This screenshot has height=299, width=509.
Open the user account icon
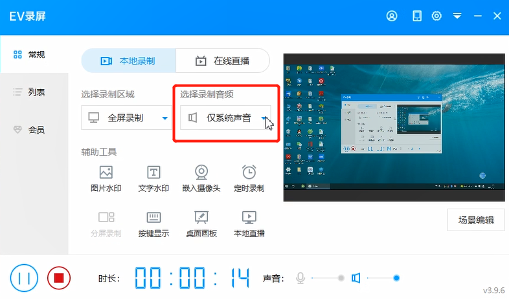(392, 16)
